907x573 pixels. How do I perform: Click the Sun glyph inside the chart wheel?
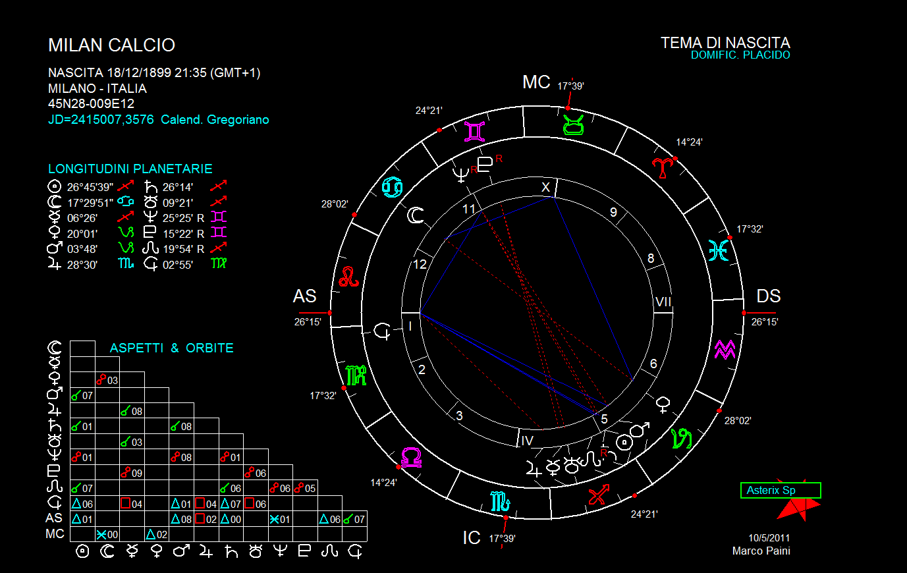pyautogui.click(x=623, y=443)
